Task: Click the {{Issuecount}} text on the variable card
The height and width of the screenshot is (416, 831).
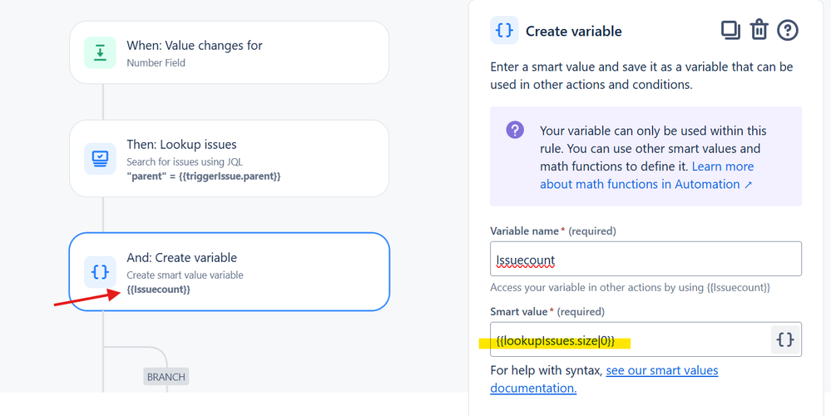Action: tap(158, 290)
